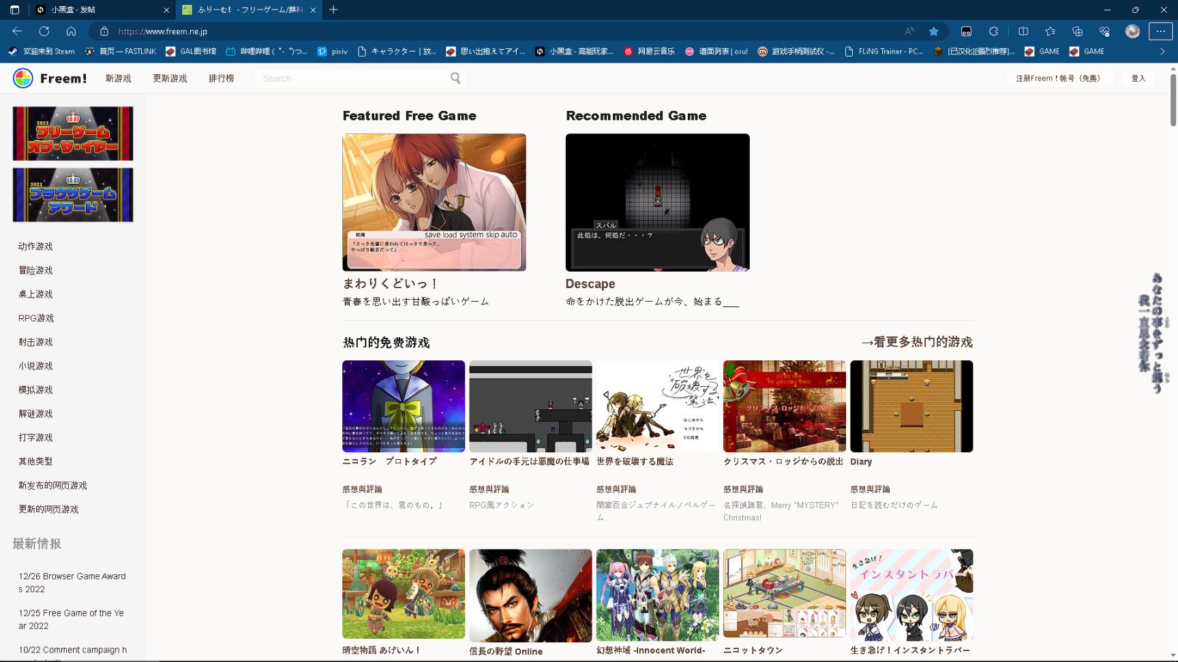Select the 新游戏 navigation item
This screenshot has height=662, width=1178.
[118, 78]
